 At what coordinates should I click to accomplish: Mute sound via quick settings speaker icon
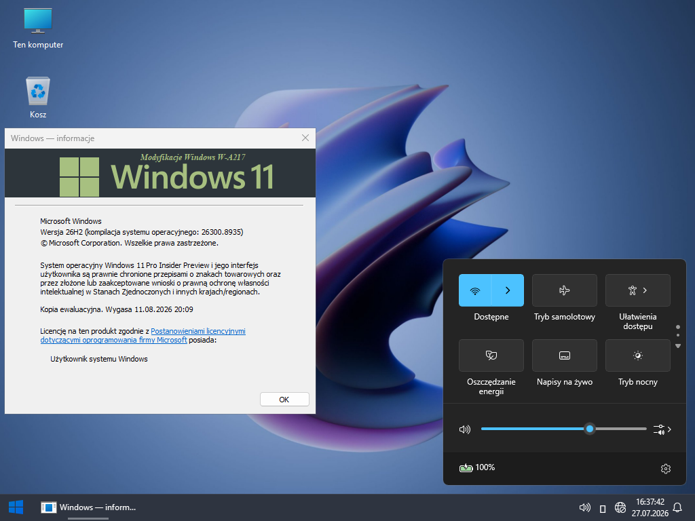click(464, 429)
